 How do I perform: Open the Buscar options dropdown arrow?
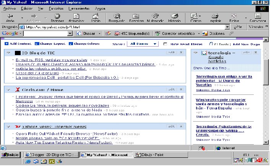coord(99,34)
